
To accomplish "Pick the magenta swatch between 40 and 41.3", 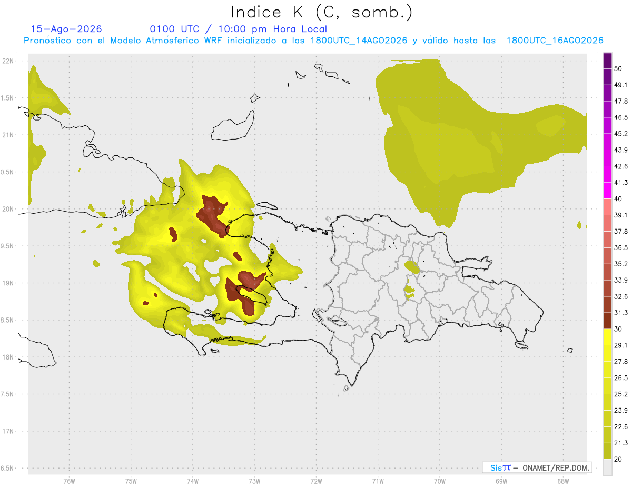I will pos(607,191).
